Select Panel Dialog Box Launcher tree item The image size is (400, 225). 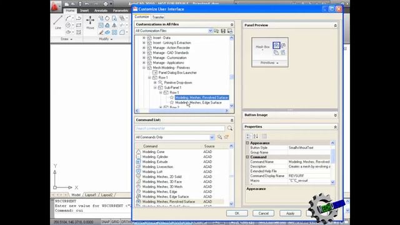pyautogui.click(x=177, y=72)
